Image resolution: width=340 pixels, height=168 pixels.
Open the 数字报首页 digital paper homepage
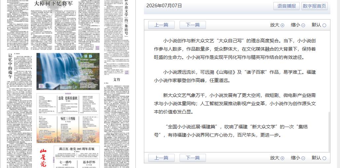(314, 6)
